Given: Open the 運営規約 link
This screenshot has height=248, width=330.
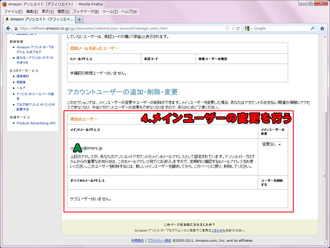Looking at the screenshot, I should click(x=23, y=76).
